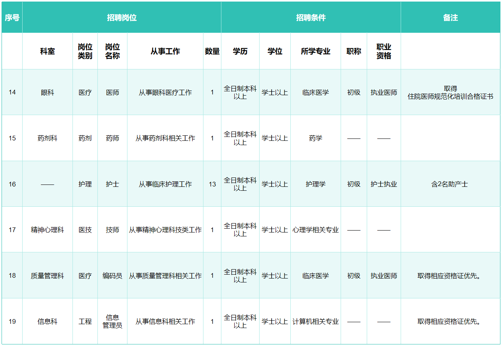
Task: Select the 所学专业 sub-header
Action: pos(315,51)
